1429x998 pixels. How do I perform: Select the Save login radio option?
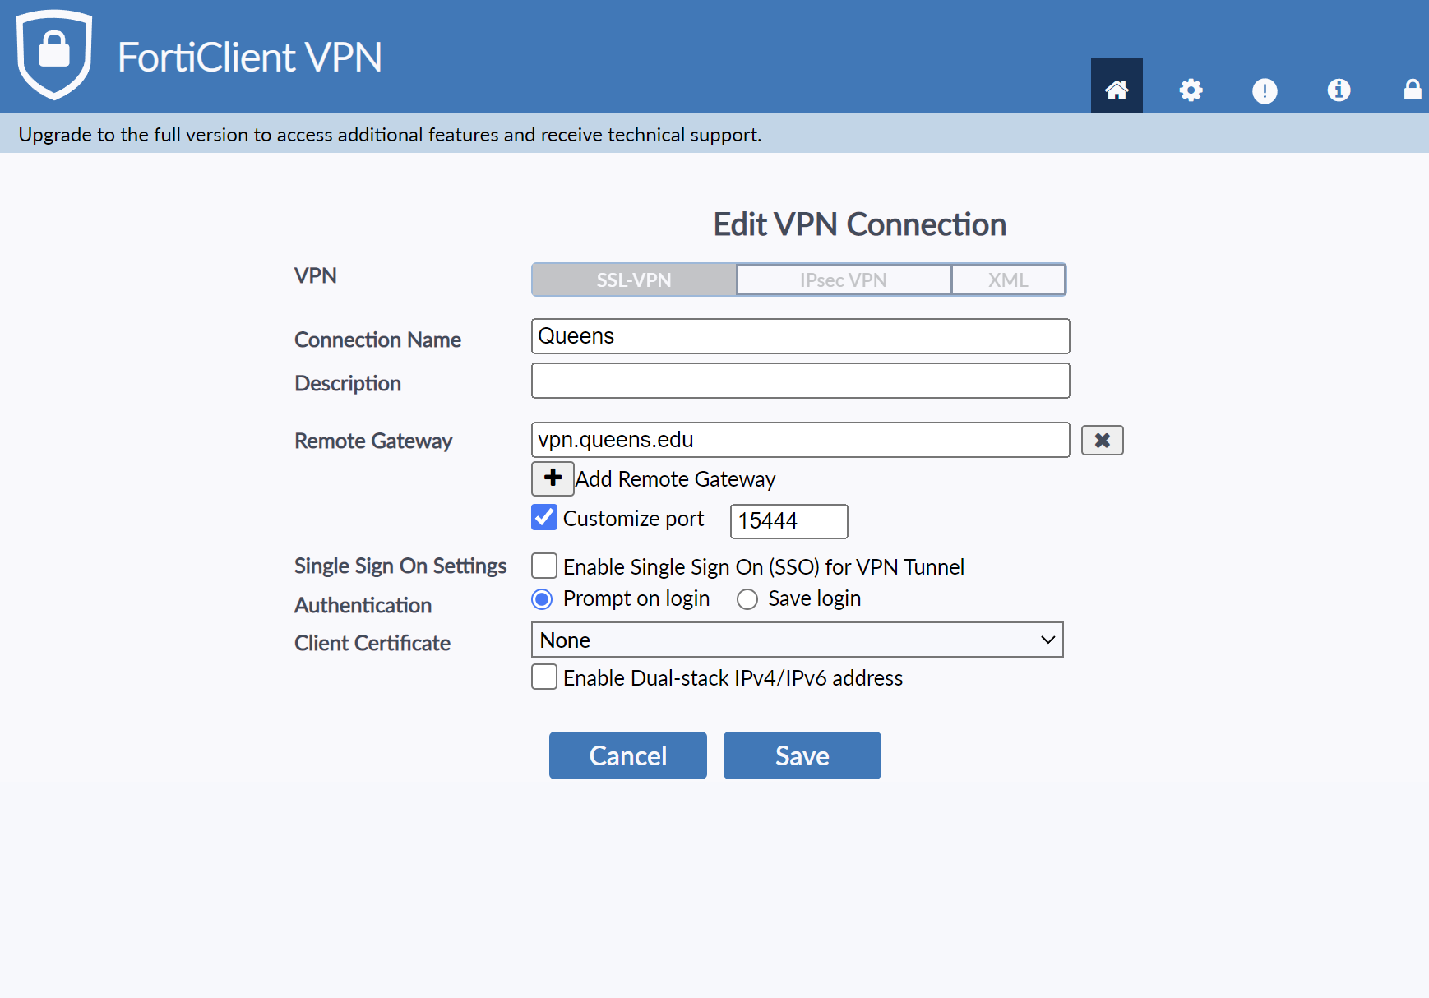[x=747, y=599]
